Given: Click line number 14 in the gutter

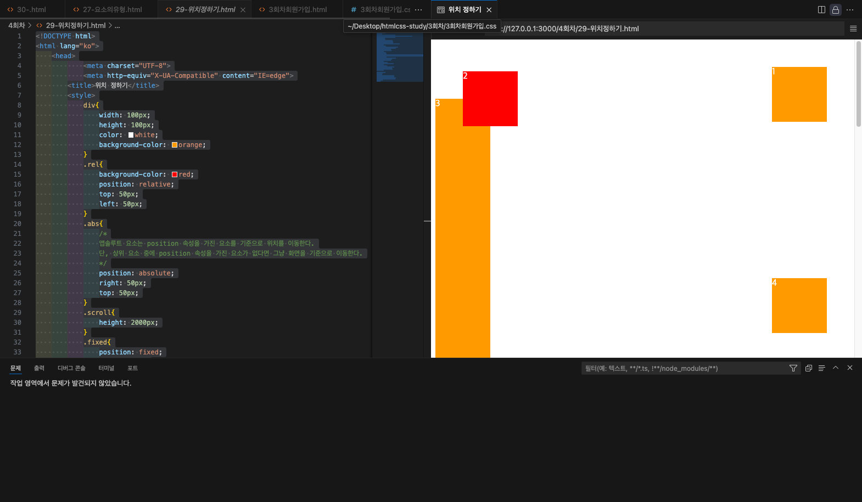Looking at the screenshot, I should [x=18, y=165].
